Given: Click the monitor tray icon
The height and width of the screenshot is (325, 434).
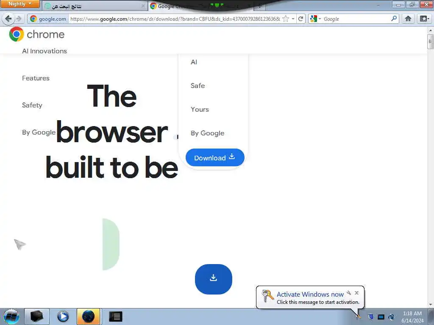Looking at the screenshot, I should click(381, 317).
